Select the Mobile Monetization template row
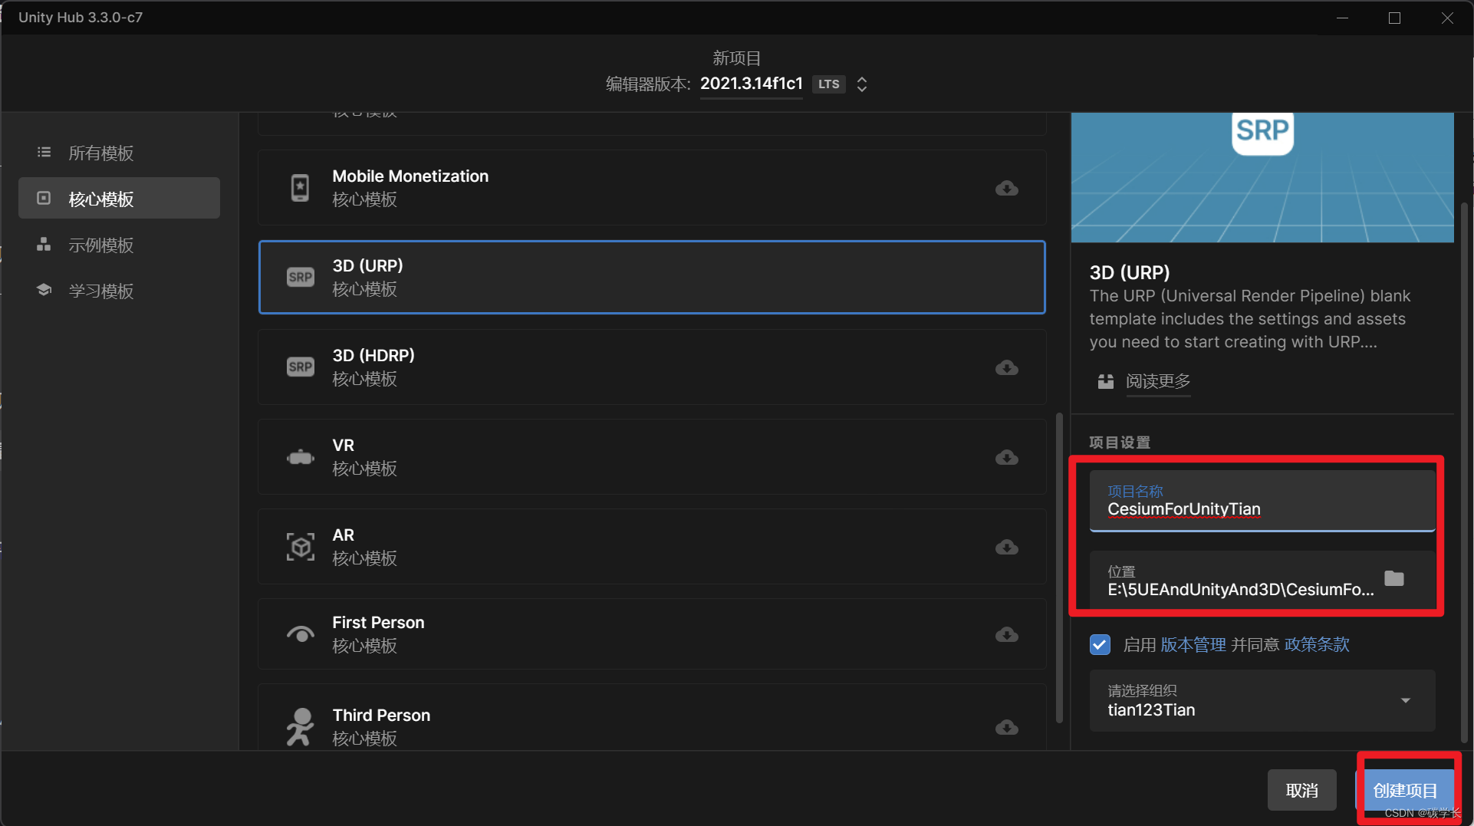Screen dimensions: 1474x826 pos(652,188)
